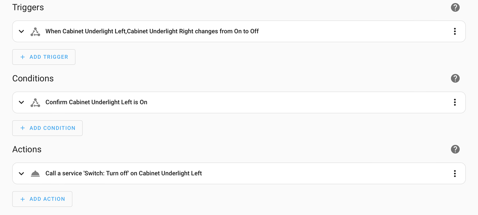Expand the 'Call a service' action chevron

click(x=21, y=174)
